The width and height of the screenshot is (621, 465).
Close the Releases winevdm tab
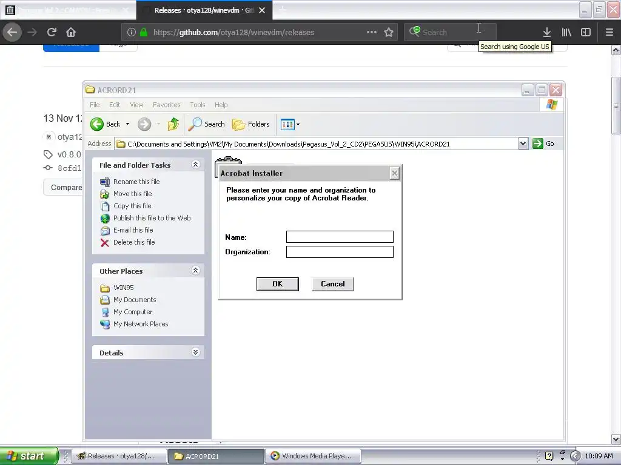pyautogui.click(x=262, y=10)
